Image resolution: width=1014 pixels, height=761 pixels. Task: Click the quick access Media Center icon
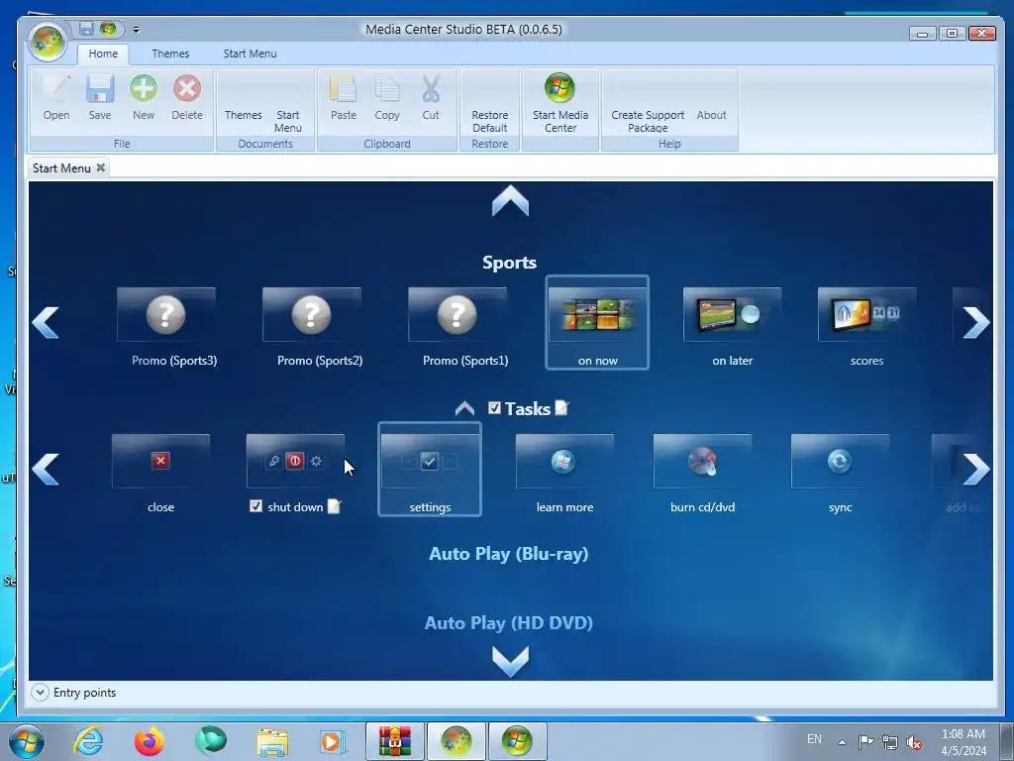[x=107, y=29]
